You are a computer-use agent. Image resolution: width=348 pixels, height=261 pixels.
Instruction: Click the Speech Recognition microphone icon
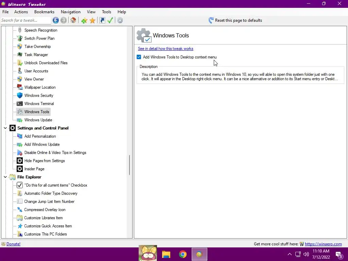tap(20, 30)
